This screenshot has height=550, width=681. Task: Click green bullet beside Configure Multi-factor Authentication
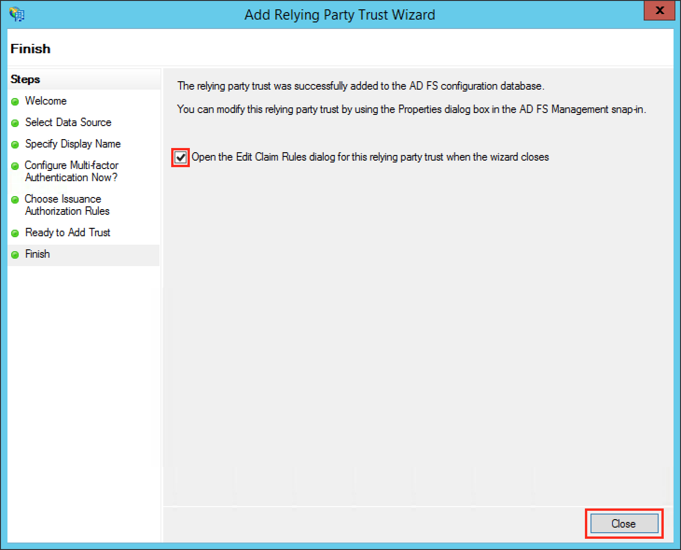coord(15,166)
